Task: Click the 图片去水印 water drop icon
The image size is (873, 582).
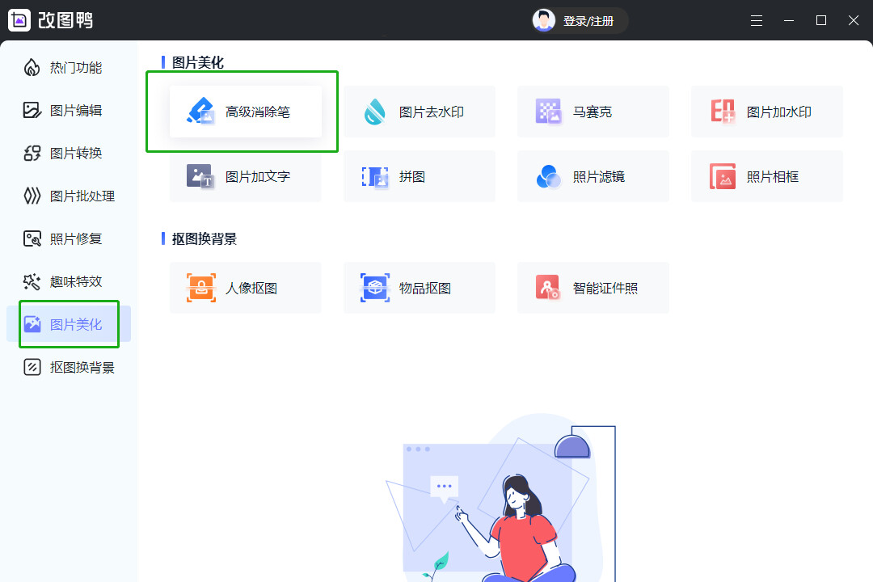Action: (x=374, y=112)
